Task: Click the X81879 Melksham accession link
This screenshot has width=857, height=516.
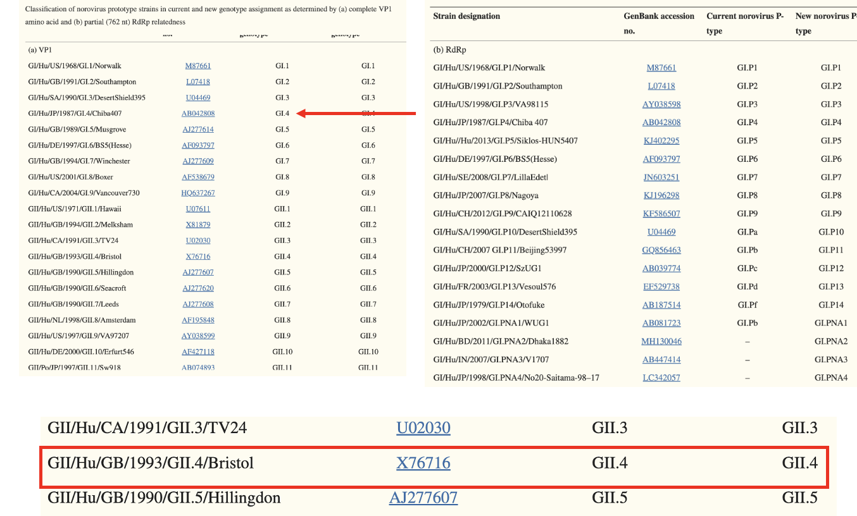Action: tap(197, 224)
